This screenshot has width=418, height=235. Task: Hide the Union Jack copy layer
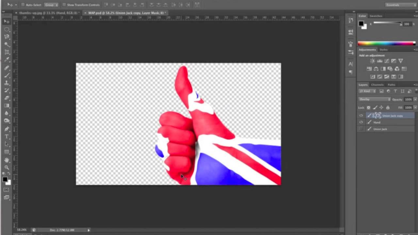(x=361, y=116)
